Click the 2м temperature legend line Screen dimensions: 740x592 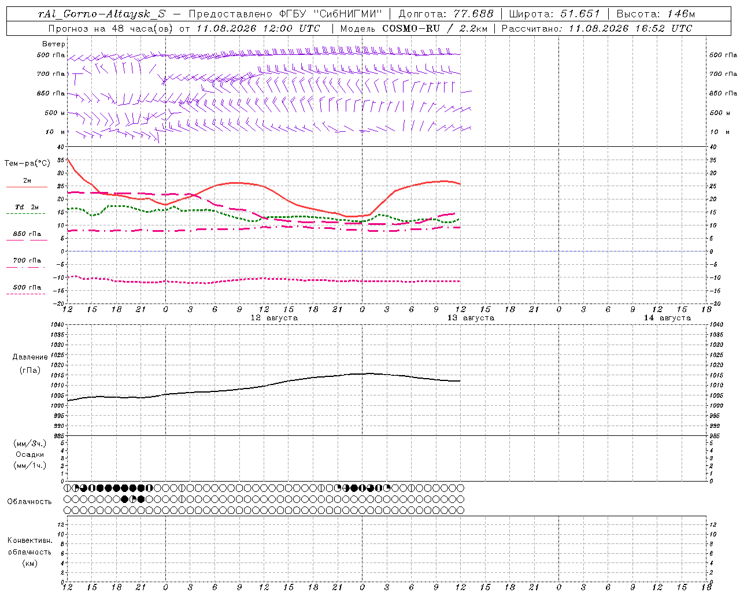tap(27, 183)
